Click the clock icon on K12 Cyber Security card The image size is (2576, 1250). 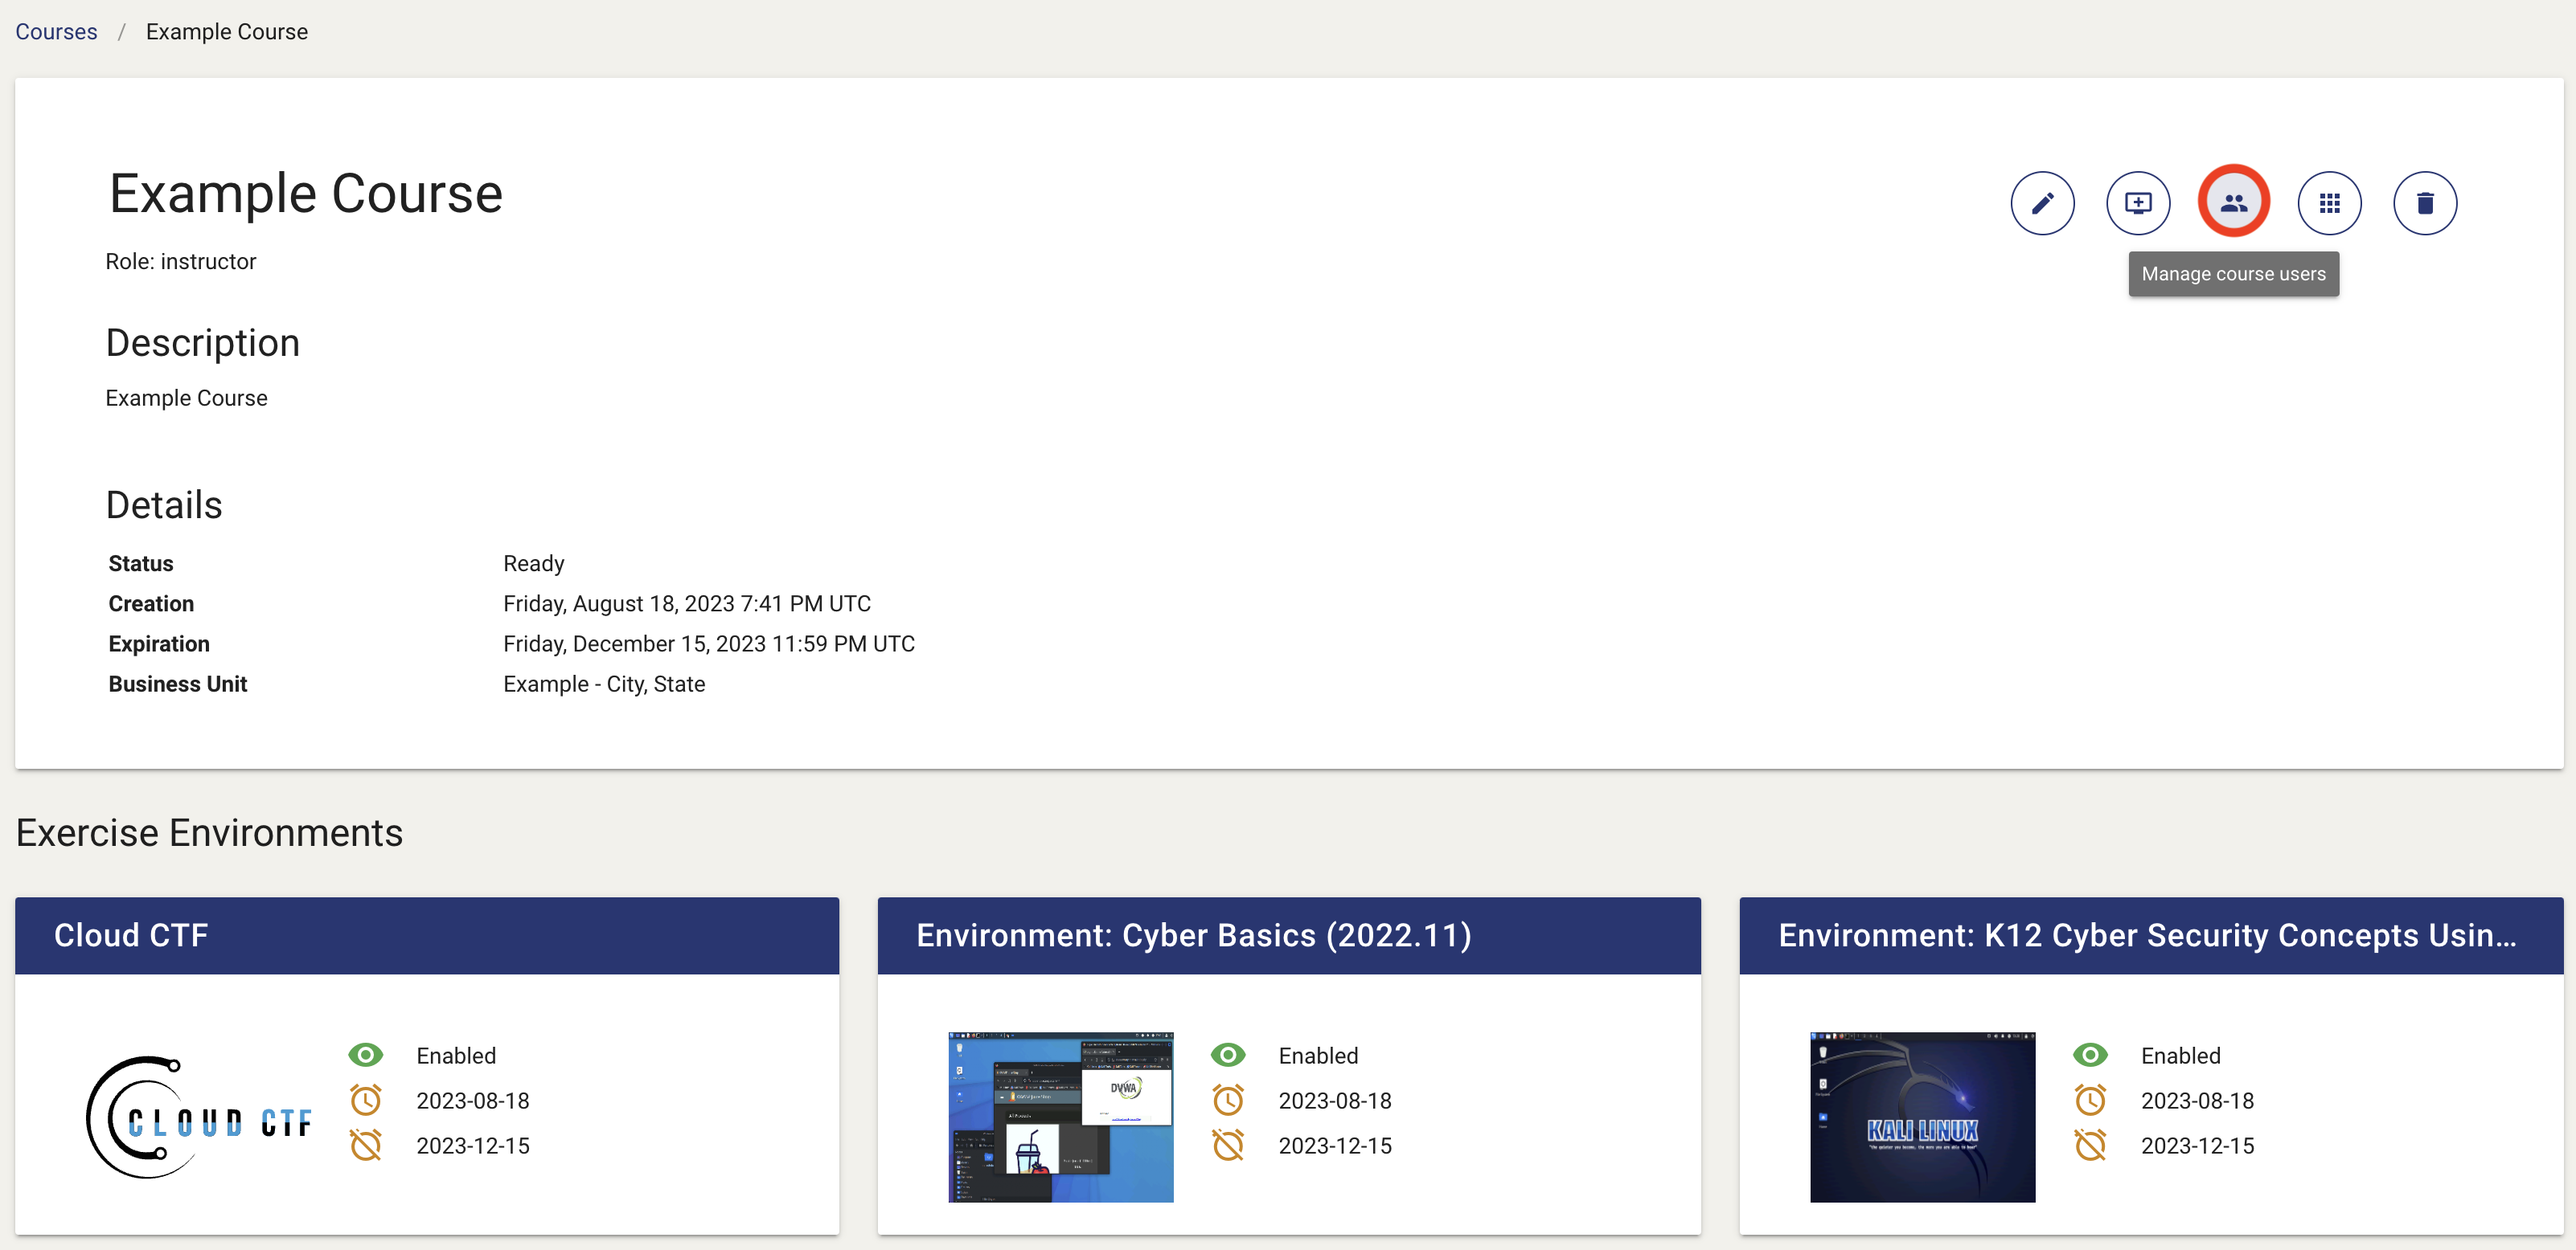click(x=2091, y=1100)
